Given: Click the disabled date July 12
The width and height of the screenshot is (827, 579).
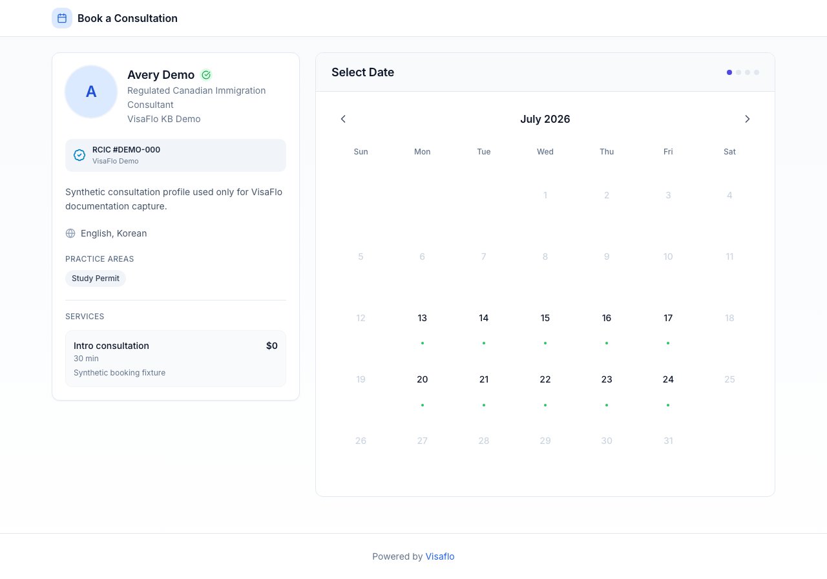Looking at the screenshot, I should point(361,318).
